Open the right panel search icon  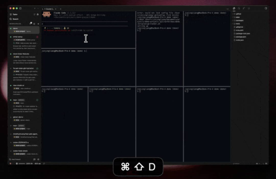coord(239,8)
